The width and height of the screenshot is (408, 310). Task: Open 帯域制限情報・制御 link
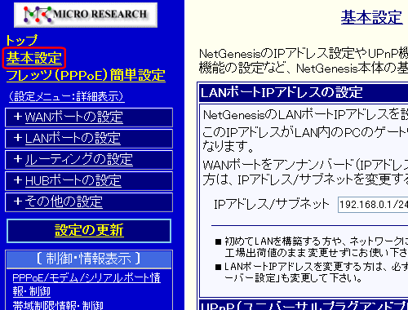[x=58, y=305]
